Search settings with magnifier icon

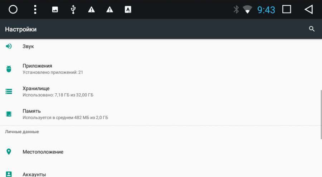[312, 29]
